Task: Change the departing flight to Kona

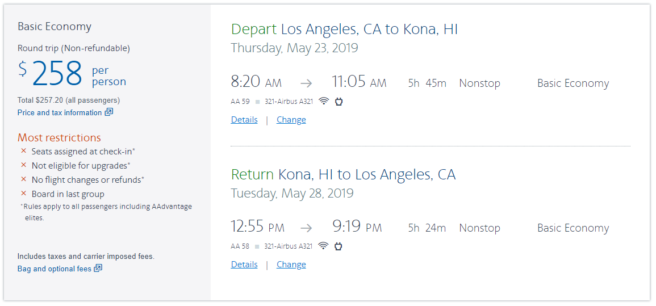Action: point(291,120)
